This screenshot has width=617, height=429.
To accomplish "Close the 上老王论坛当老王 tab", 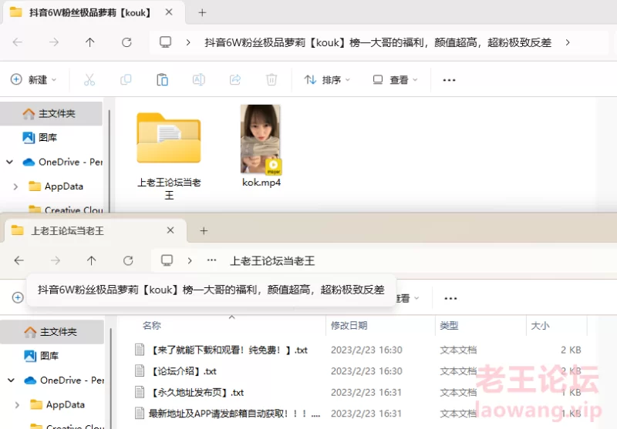I will (170, 230).
